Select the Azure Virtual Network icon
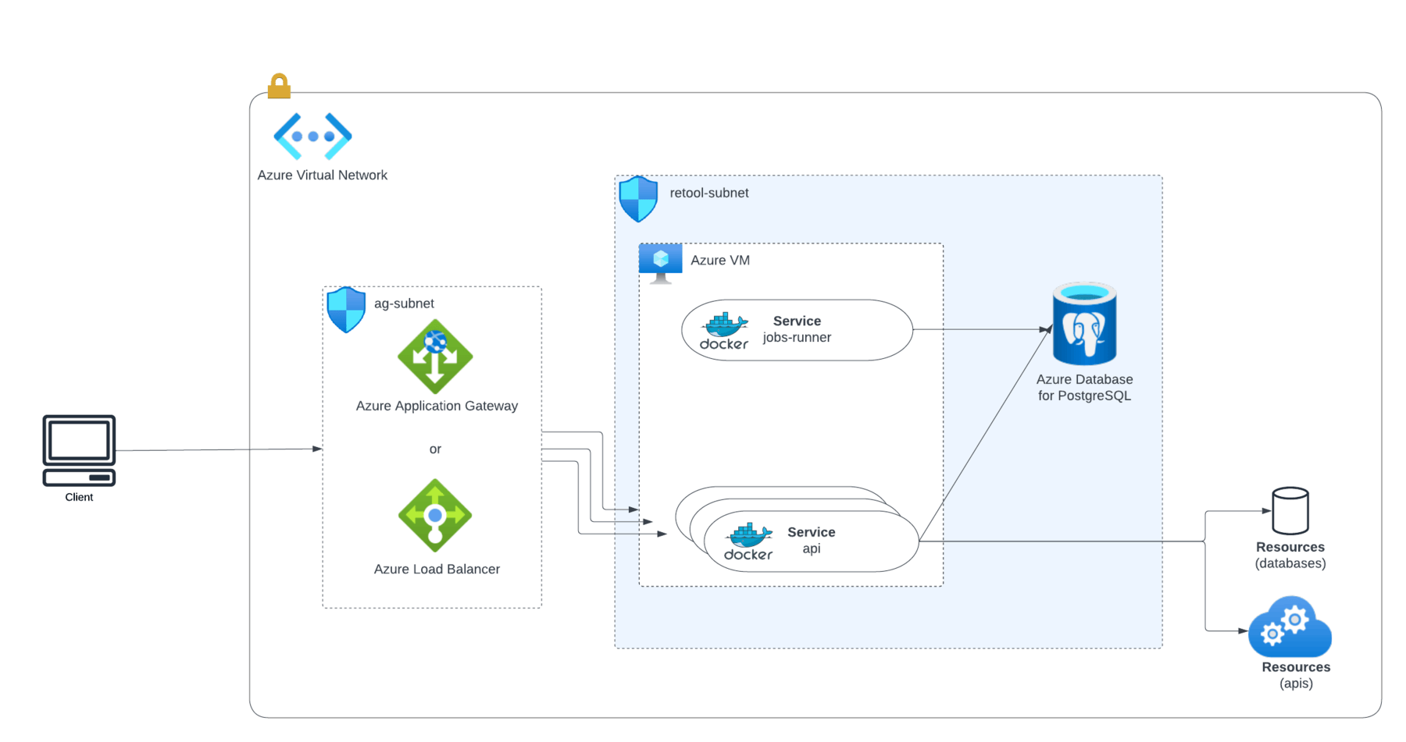The image size is (1406, 742). [312, 137]
